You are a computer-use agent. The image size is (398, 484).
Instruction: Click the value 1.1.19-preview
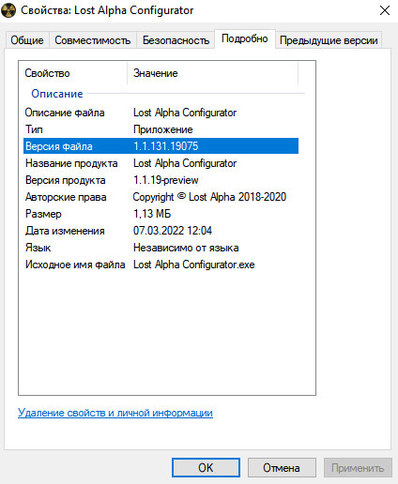click(166, 180)
